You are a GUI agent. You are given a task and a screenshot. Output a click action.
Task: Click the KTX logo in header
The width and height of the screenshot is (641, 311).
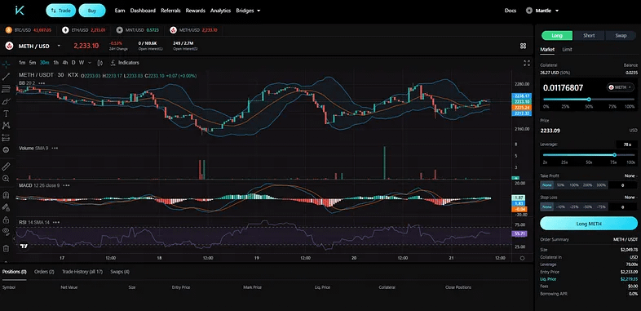[20, 11]
